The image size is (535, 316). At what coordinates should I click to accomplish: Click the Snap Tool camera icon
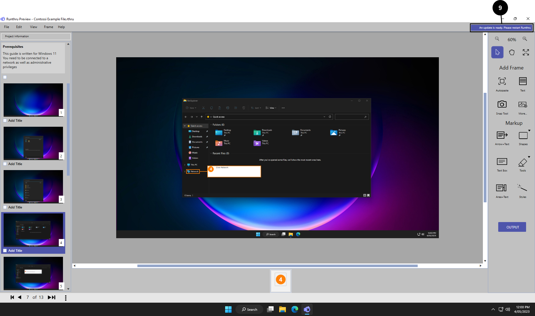[x=502, y=104]
